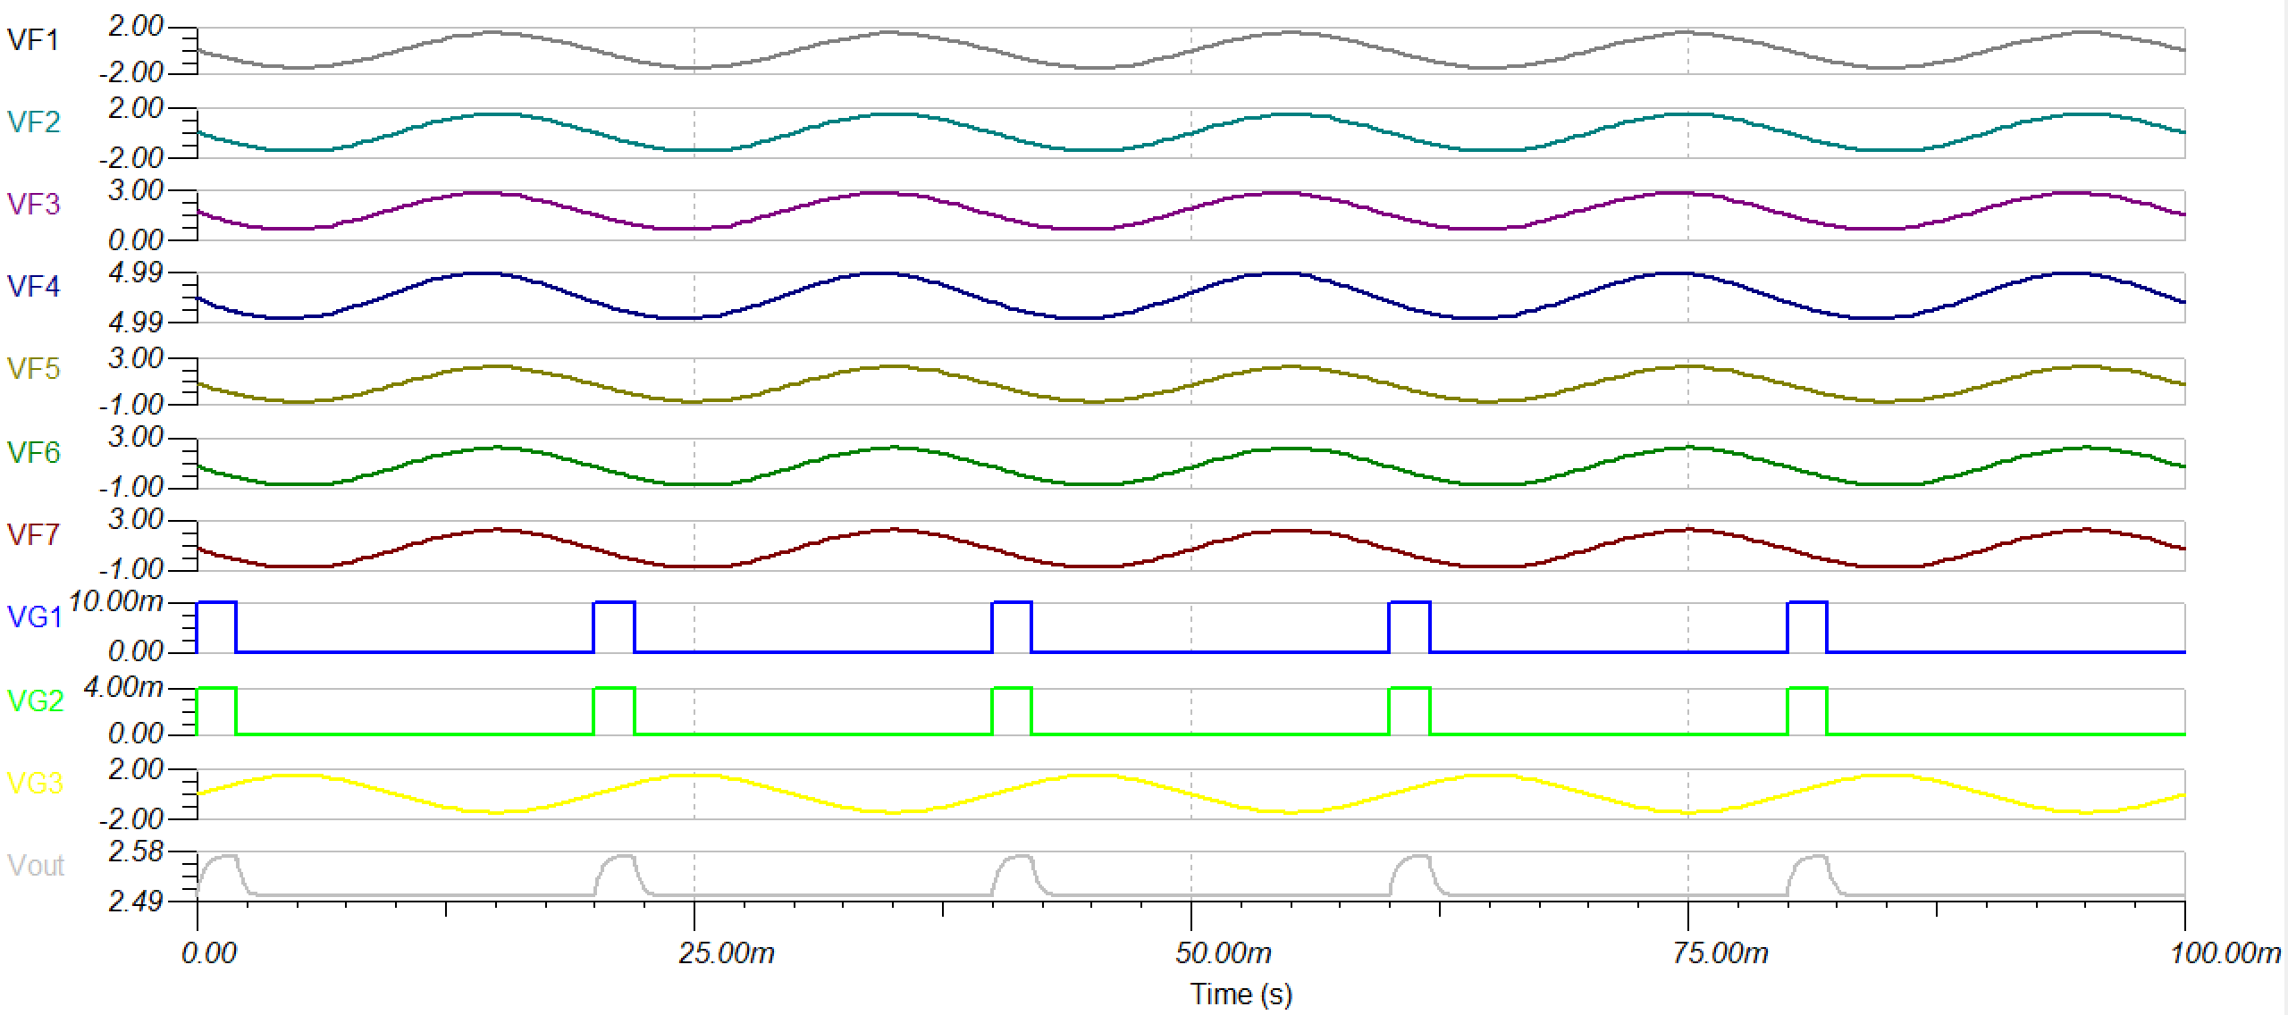
Task: Click the gray VF1 waveform curve
Action: [492, 33]
